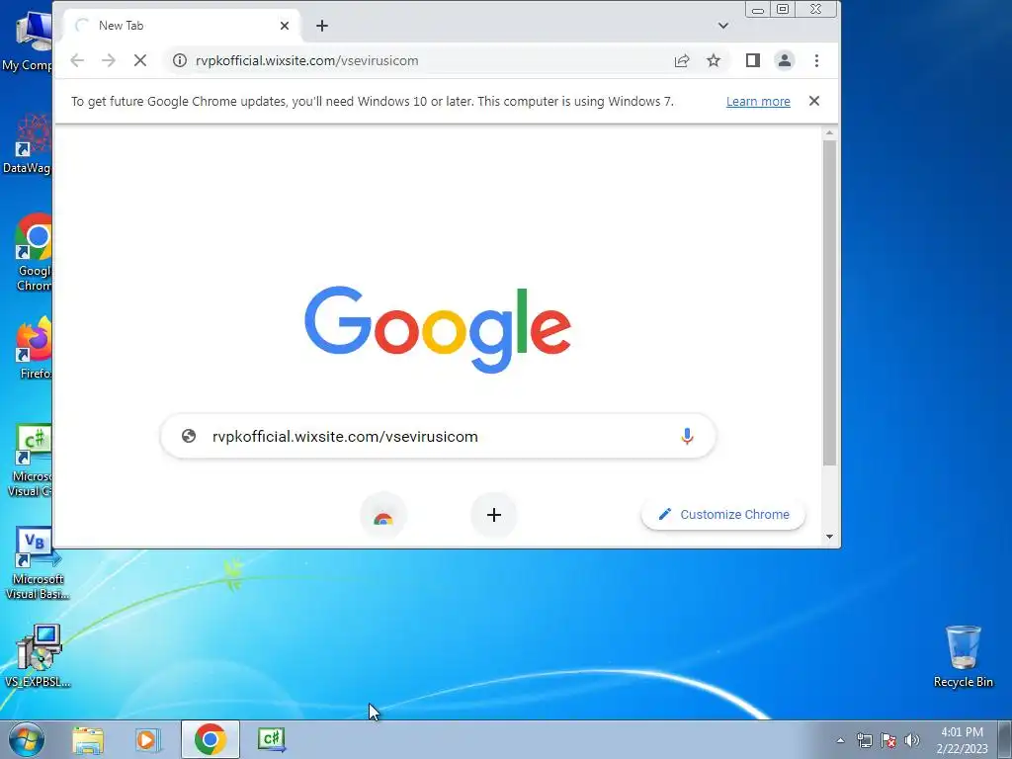Select the New Tab tab
The height and width of the screenshot is (759, 1012).
pyautogui.click(x=181, y=26)
